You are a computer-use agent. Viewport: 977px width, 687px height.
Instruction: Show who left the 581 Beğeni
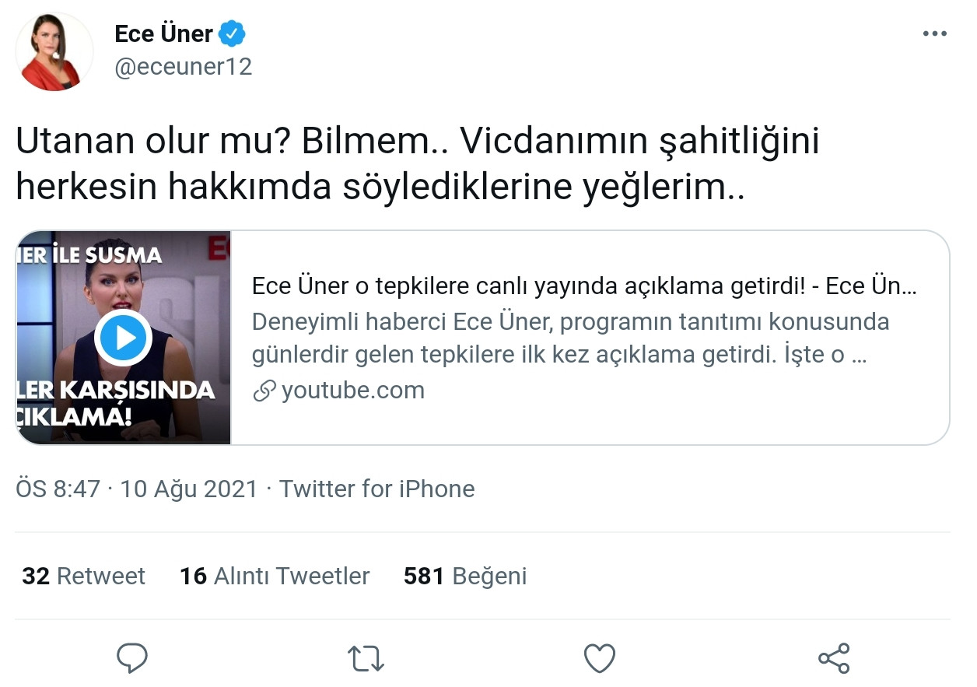[464, 576]
